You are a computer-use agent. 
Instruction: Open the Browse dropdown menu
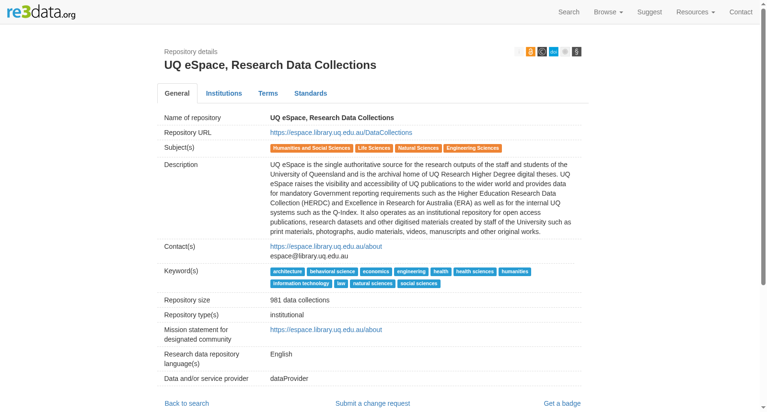click(x=608, y=12)
